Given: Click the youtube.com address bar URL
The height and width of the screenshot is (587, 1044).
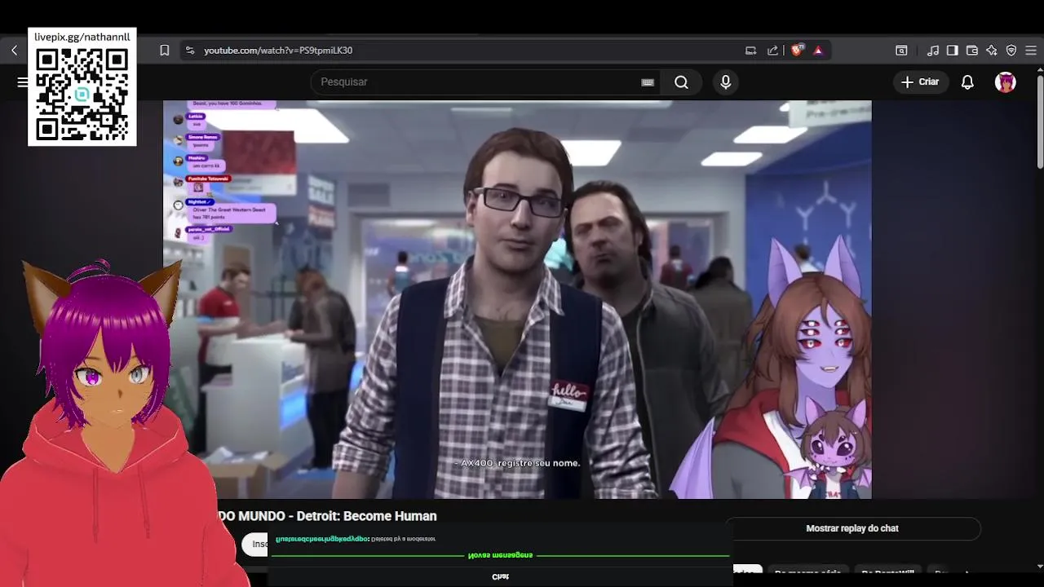Looking at the screenshot, I should (278, 51).
